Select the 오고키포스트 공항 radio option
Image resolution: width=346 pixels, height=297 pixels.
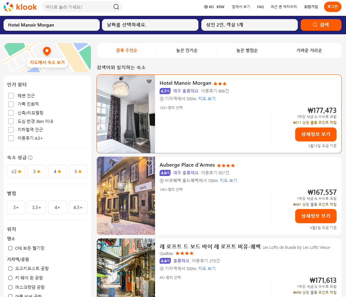tap(10, 268)
